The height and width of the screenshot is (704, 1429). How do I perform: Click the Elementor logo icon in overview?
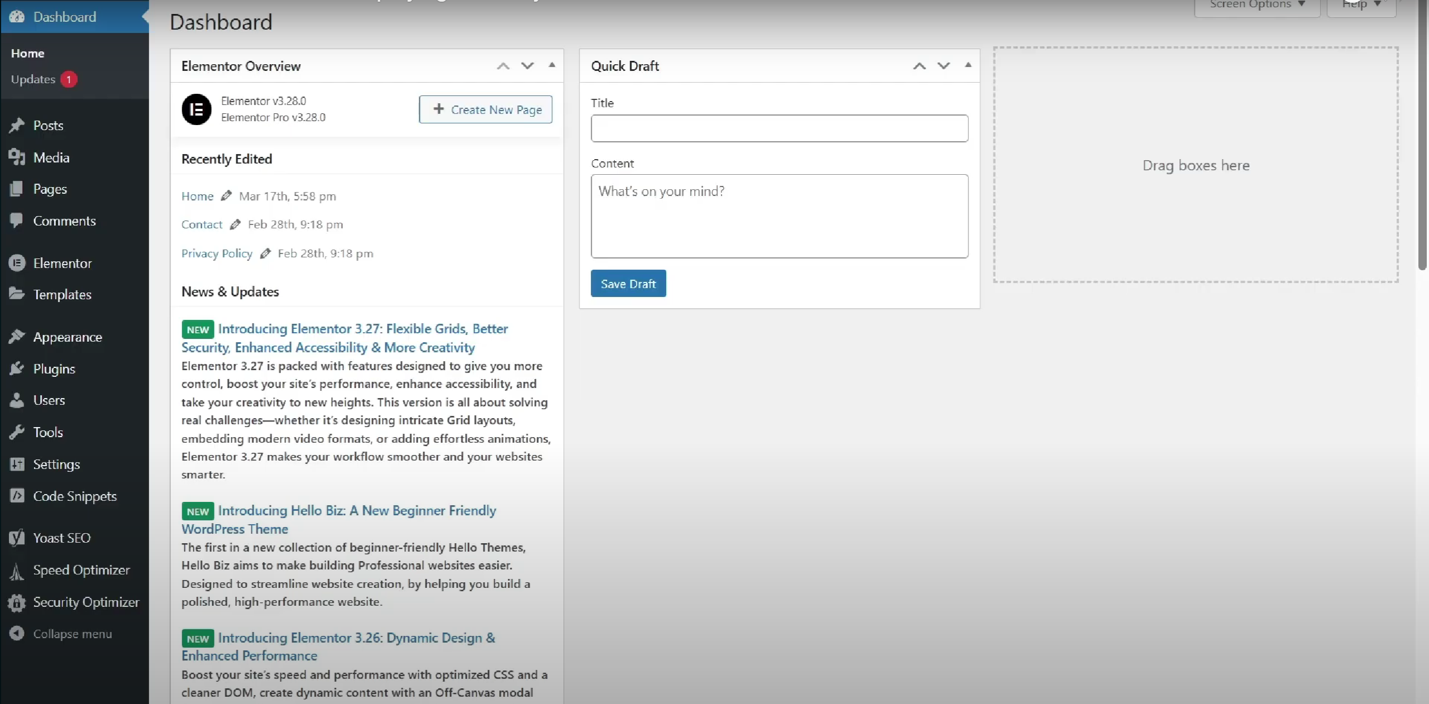pos(196,109)
